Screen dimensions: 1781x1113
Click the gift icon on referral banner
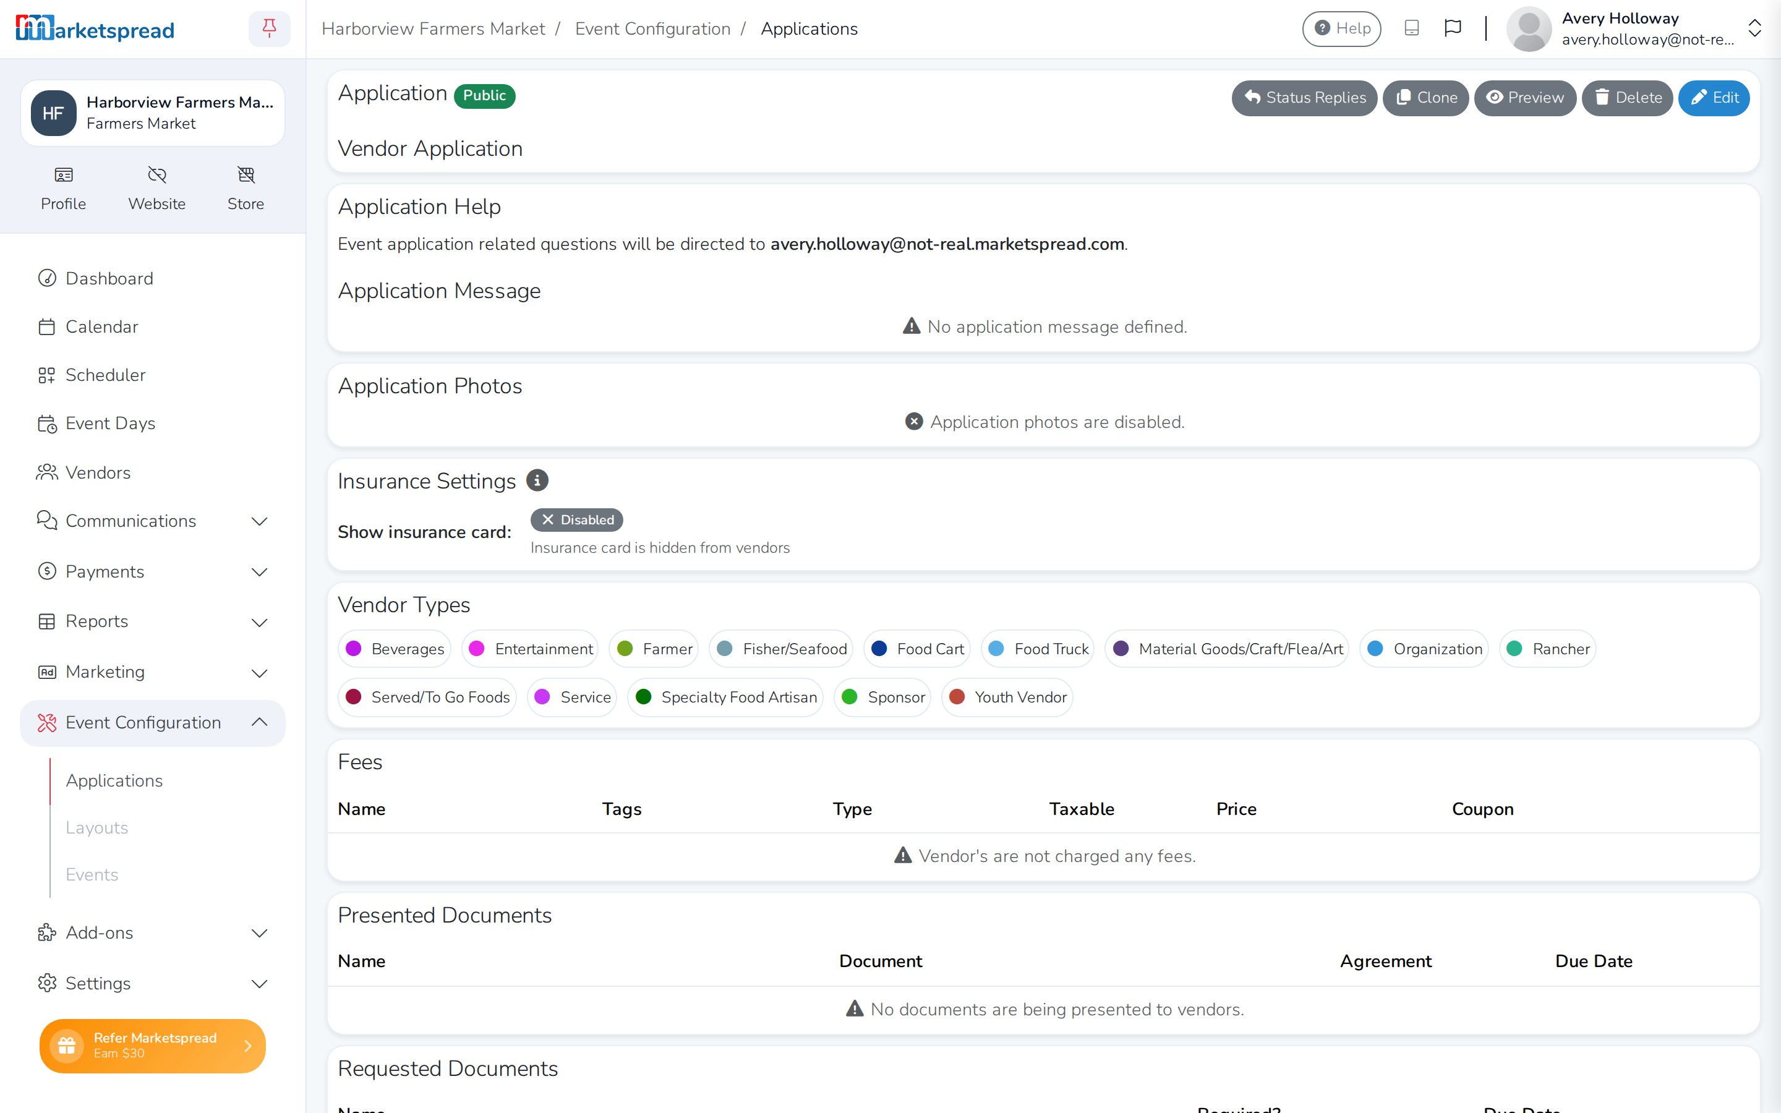pyautogui.click(x=67, y=1045)
